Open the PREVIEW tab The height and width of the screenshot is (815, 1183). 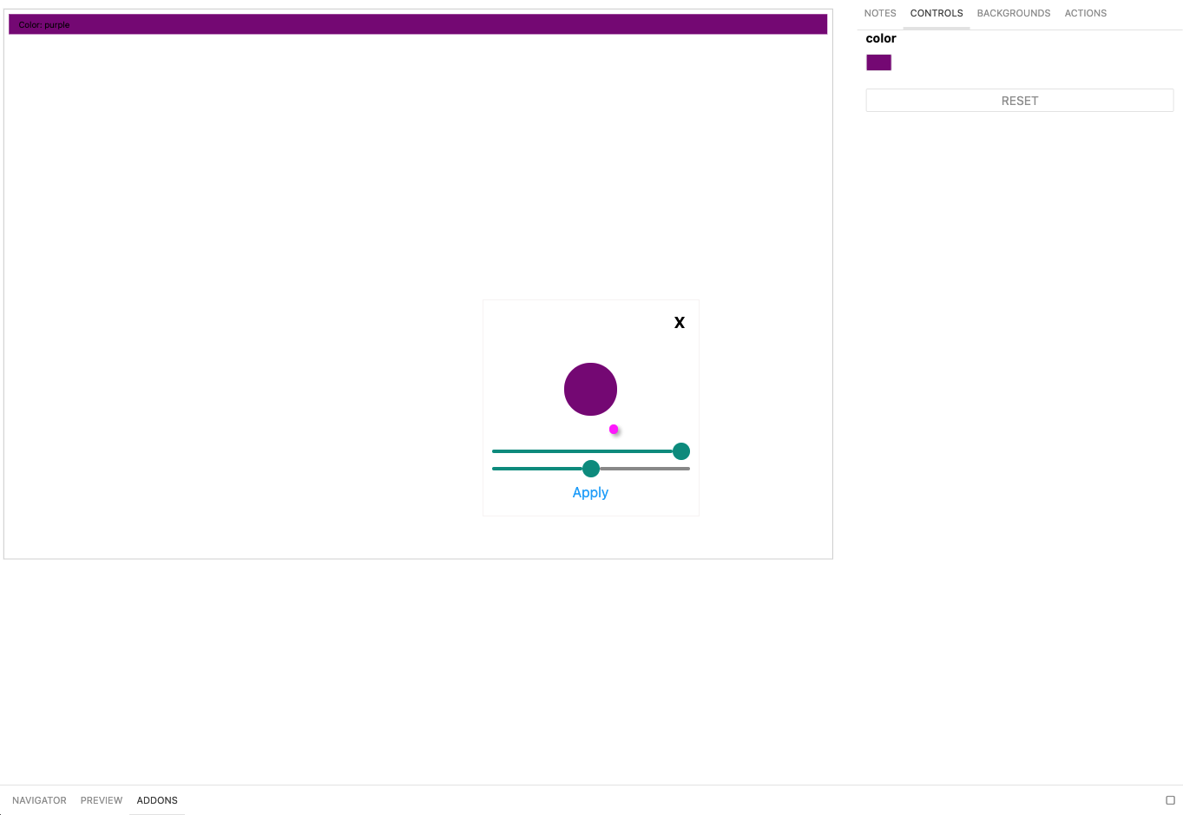pyautogui.click(x=102, y=800)
